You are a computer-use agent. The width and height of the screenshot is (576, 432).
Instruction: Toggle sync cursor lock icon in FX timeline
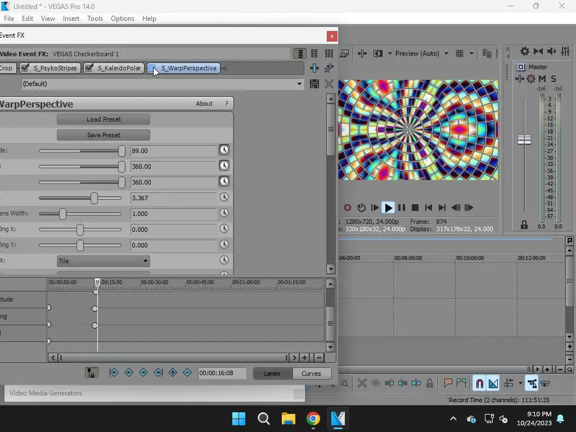[x=92, y=373]
